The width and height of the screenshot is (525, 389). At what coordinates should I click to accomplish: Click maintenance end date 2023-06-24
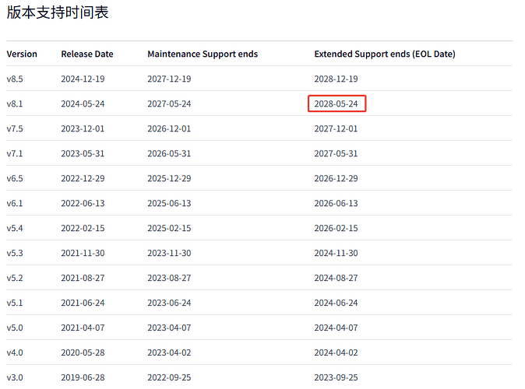coord(169,303)
